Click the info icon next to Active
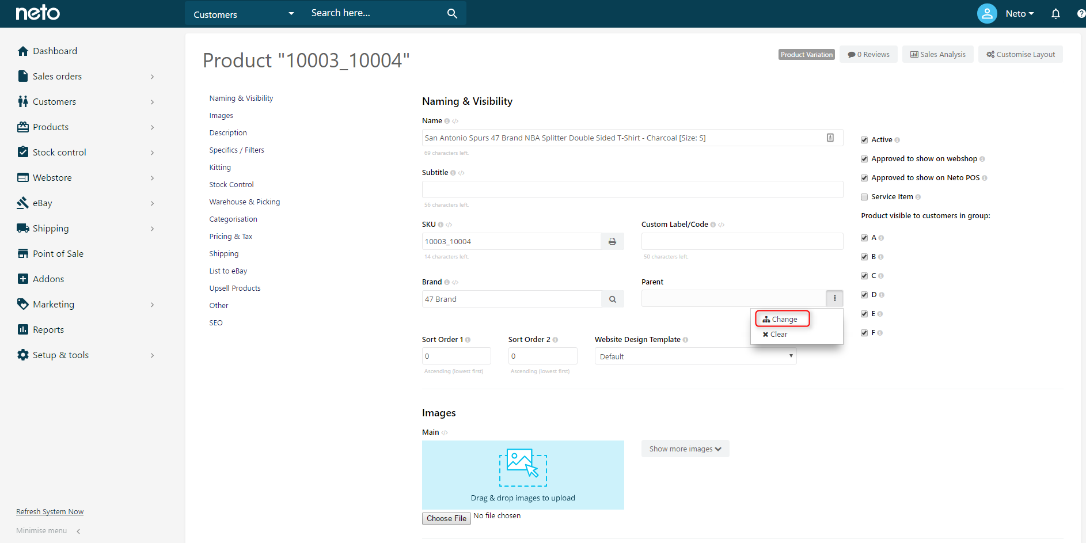Image resolution: width=1086 pixels, height=543 pixels. tap(897, 140)
